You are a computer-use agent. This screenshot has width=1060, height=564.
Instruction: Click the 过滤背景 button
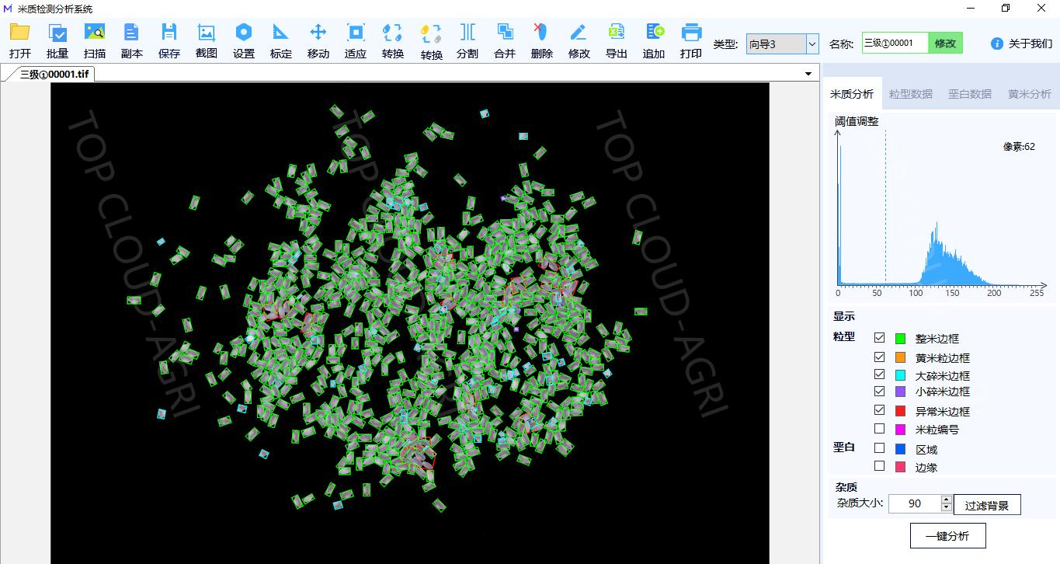pos(987,505)
